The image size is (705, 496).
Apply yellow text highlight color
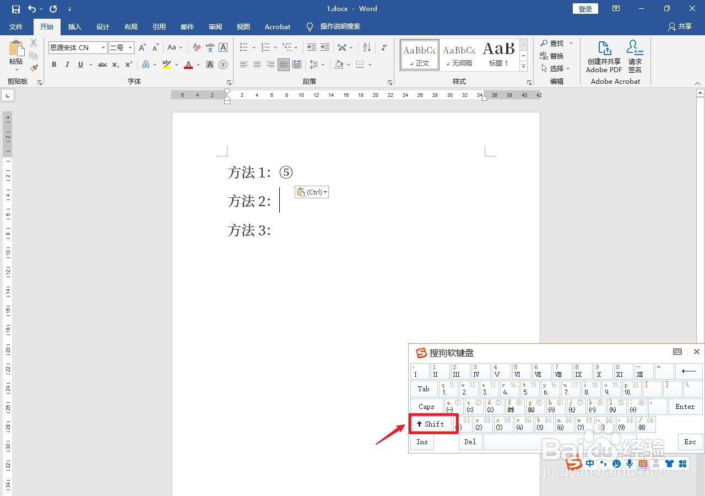tap(167, 64)
